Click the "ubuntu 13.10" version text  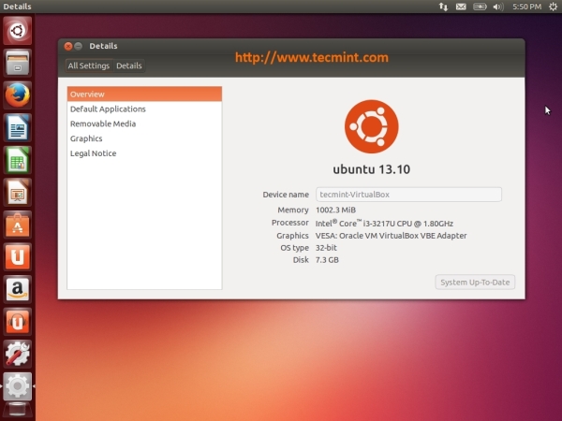click(371, 169)
